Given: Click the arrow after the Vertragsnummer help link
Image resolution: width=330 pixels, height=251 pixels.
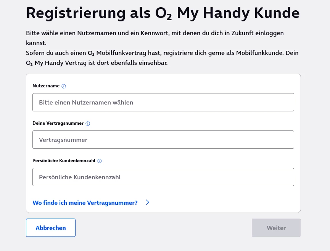Looking at the screenshot, I should coord(148,203).
